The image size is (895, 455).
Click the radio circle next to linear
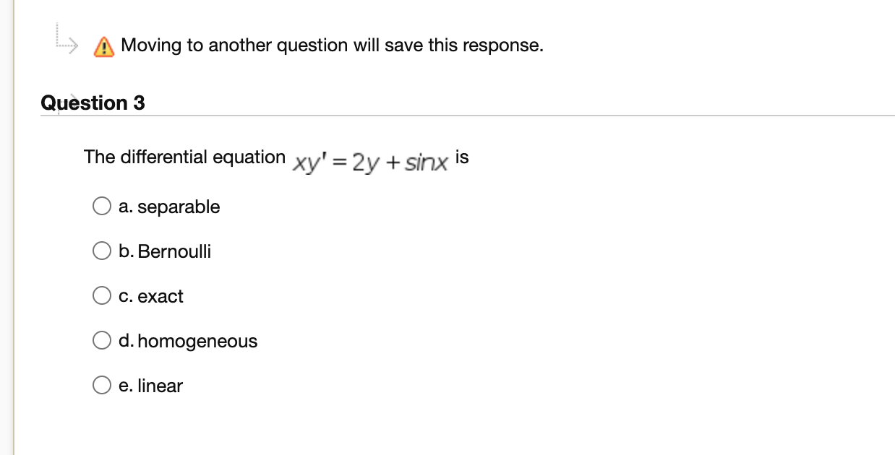tap(102, 385)
